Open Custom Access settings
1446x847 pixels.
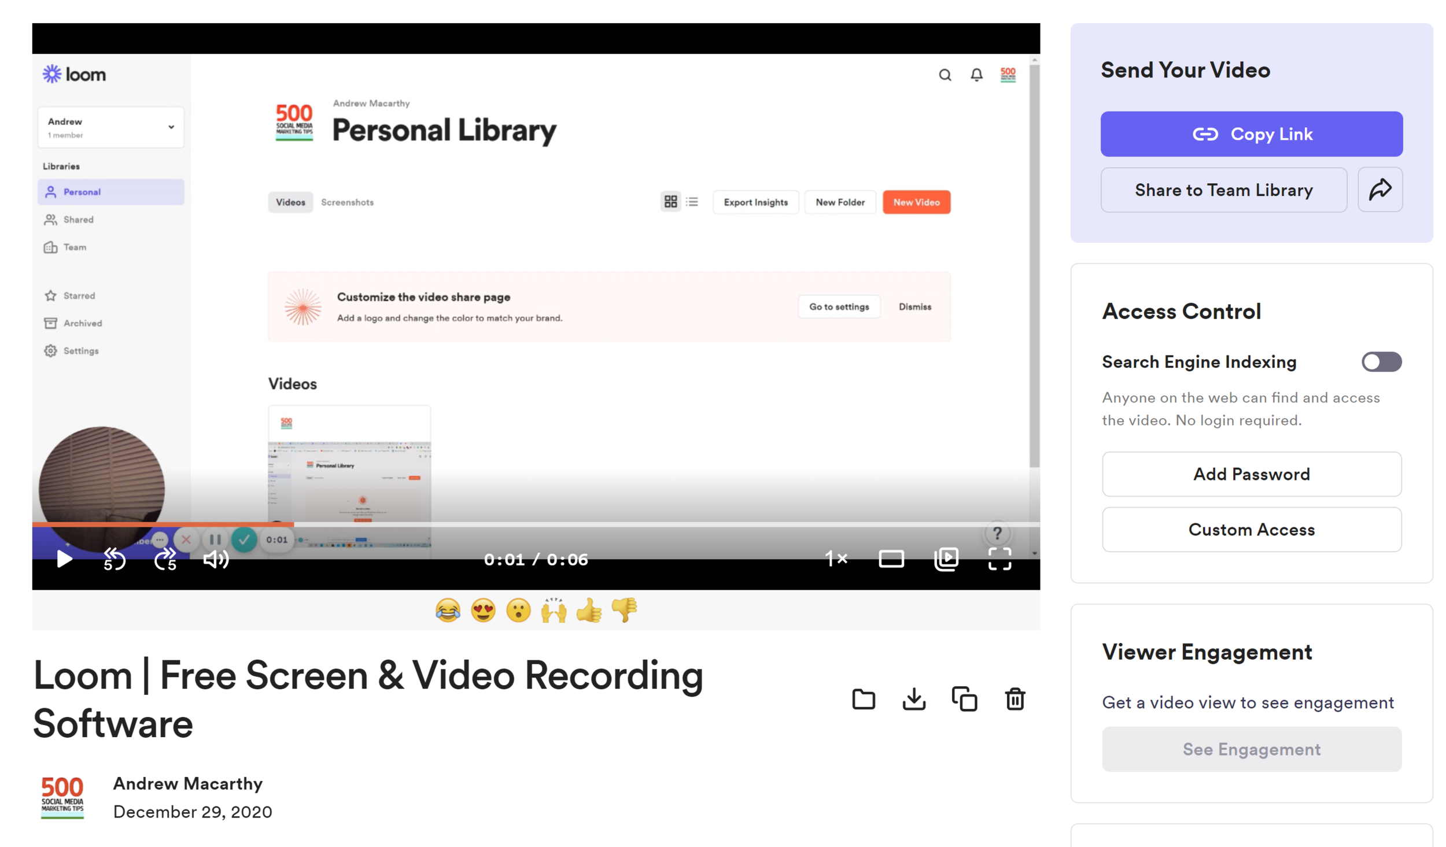pyautogui.click(x=1251, y=530)
